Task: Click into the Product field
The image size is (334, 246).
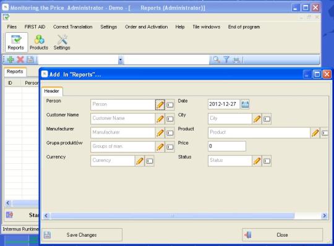Action: tap(259, 133)
